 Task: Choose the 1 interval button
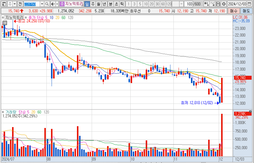point(129,4)
